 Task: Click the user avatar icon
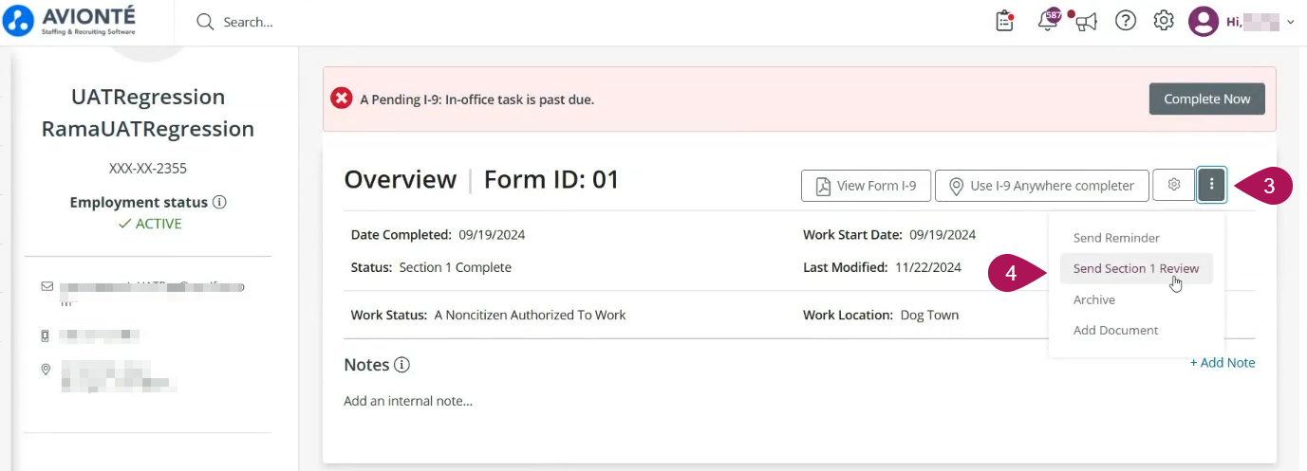pos(1204,21)
